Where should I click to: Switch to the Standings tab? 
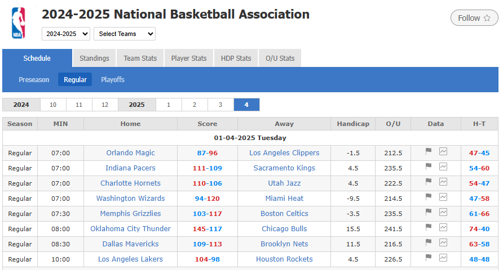pyautogui.click(x=94, y=58)
